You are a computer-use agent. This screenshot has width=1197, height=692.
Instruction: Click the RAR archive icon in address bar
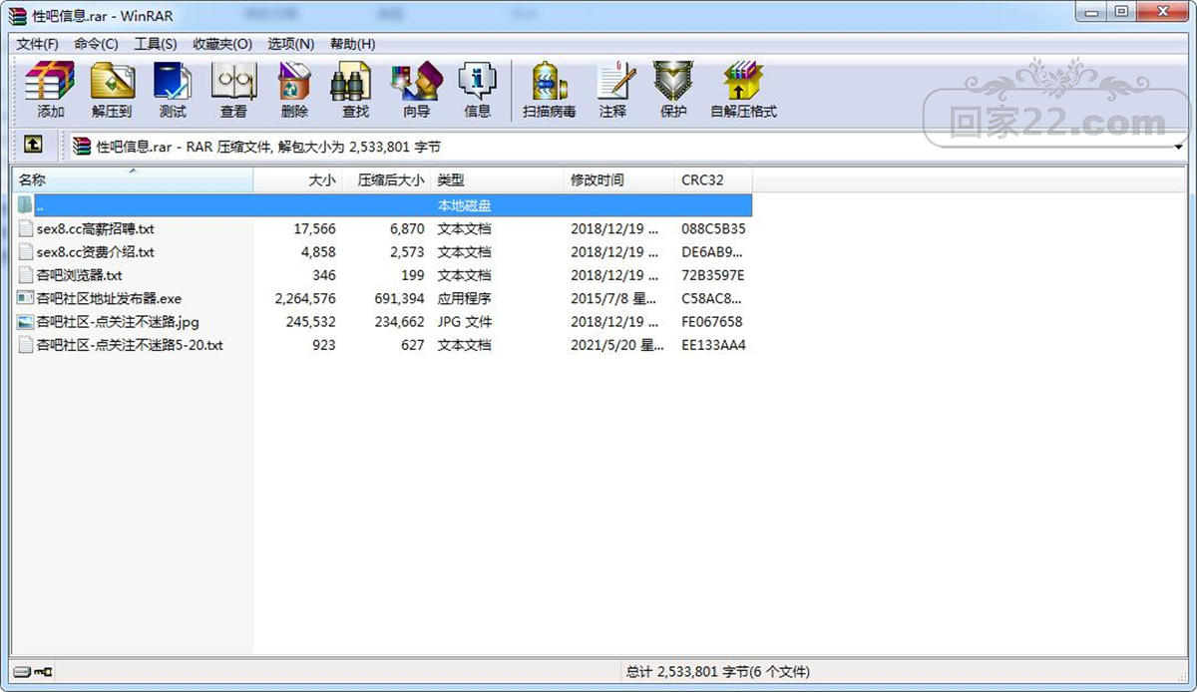pos(82,146)
